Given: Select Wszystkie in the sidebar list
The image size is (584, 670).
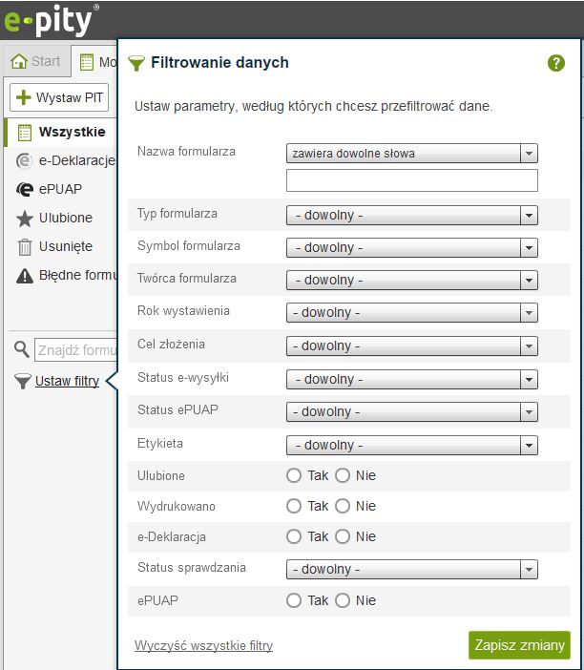Looking at the screenshot, I should point(72,132).
